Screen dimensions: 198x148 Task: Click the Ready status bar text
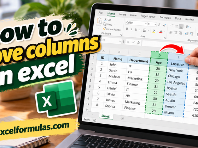tap(87, 119)
